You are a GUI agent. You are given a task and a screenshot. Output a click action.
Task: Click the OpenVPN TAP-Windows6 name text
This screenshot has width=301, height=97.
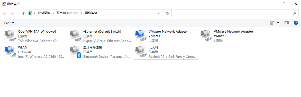[37, 32]
